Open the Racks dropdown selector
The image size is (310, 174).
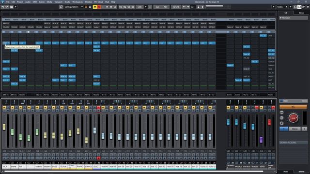click(x=282, y=7)
